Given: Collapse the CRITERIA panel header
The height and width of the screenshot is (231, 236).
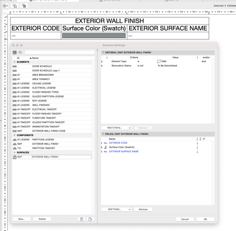Looking at the screenshot, I should [103, 52].
